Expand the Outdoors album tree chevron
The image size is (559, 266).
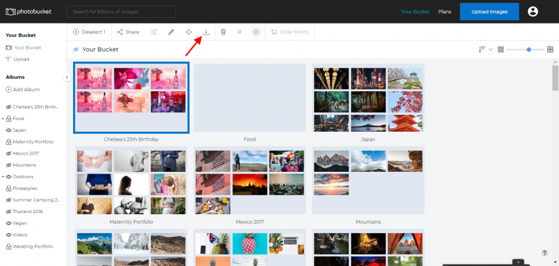pos(3,177)
